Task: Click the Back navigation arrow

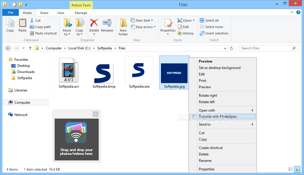Action: pyautogui.click(x=8, y=48)
